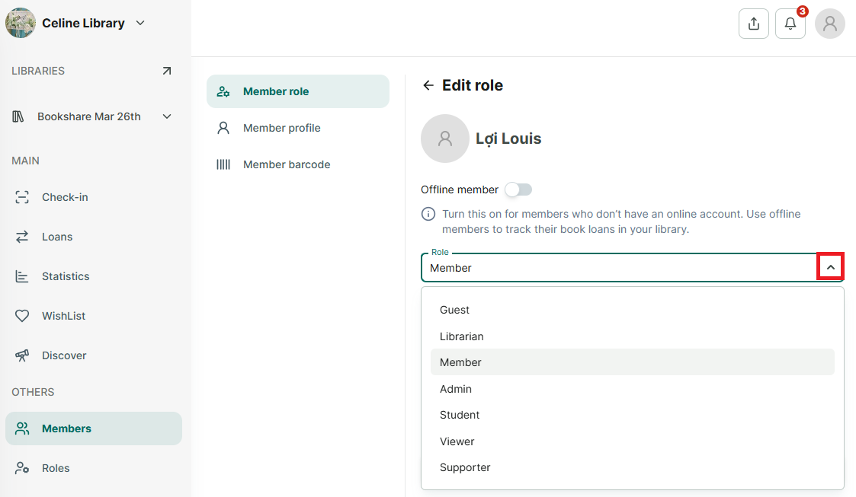Open the user account avatar menu
856x497 pixels.
(830, 24)
